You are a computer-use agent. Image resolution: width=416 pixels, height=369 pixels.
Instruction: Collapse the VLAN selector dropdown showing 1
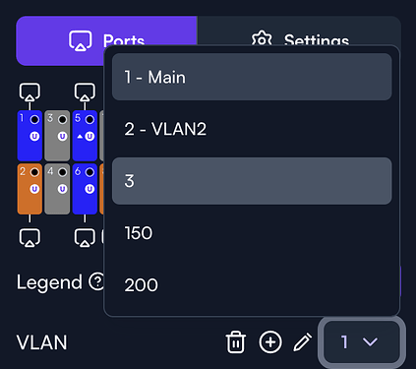[x=362, y=342]
